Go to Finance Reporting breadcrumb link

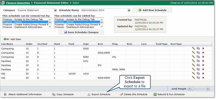click(x=18, y=3)
